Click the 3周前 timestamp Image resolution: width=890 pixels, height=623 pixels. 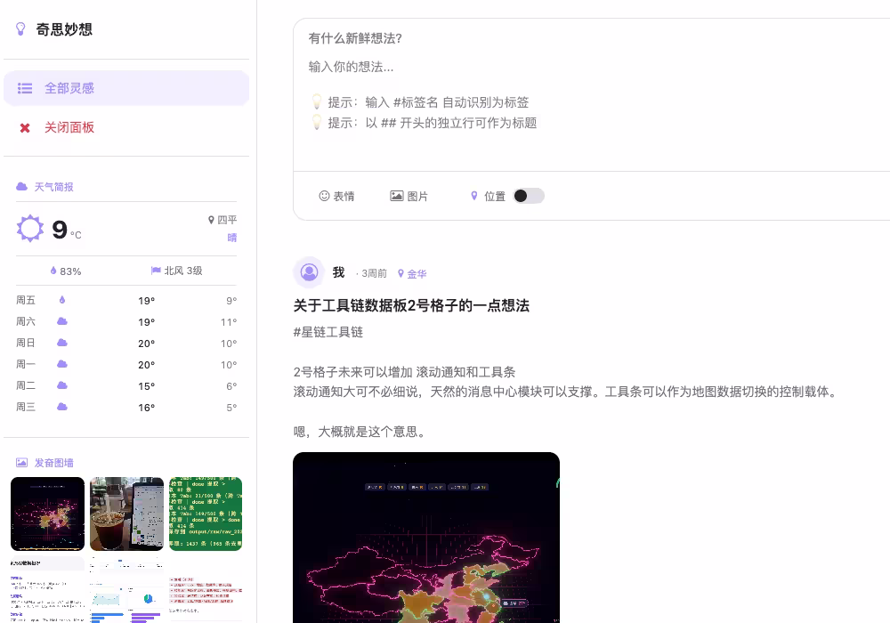374,273
